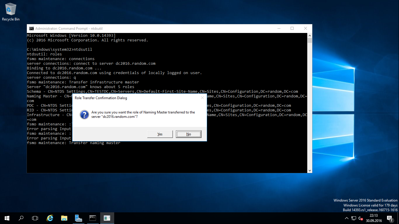Click the 'Connected to dc2016.random.com' line
Image resolution: width=399 pixels, height=224 pixels.
[x=115, y=73]
